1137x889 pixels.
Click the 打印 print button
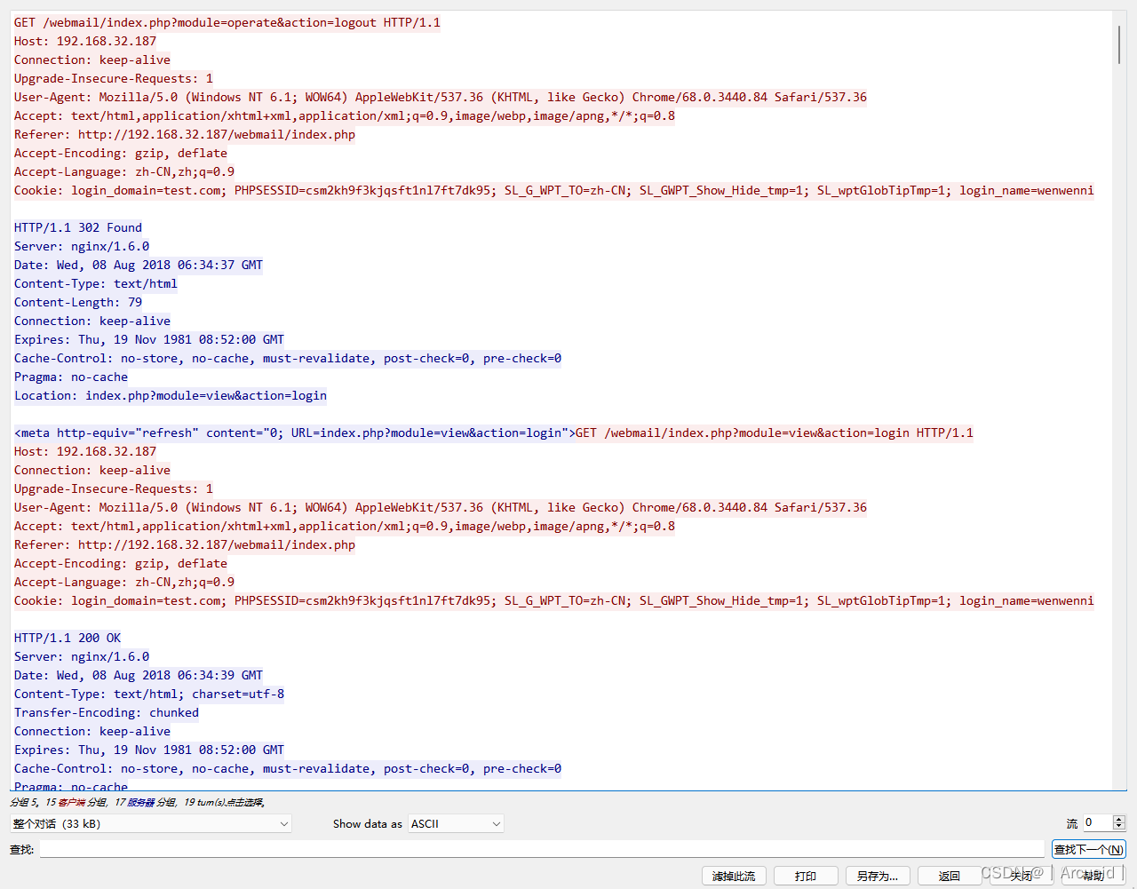pyautogui.click(x=806, y=876)
